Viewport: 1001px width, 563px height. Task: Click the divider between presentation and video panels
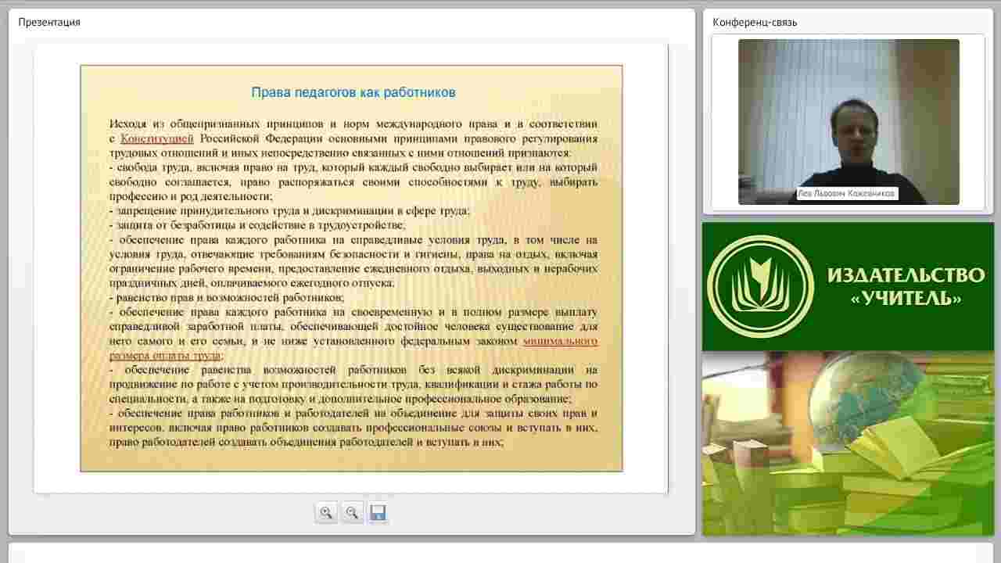coord(700,281)
